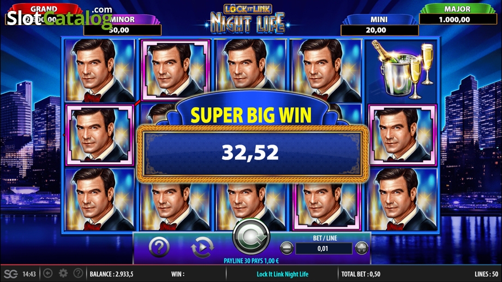Spin the reels with the green spin button
This screenshot has height=282, width=502.
(251, 237)
